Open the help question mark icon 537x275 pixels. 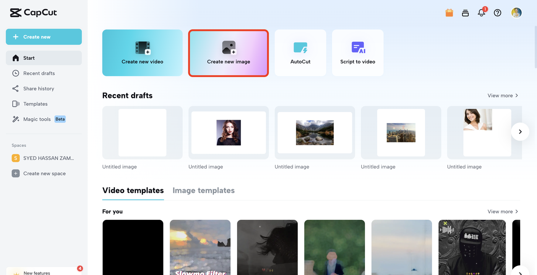[x=498, y=13]
